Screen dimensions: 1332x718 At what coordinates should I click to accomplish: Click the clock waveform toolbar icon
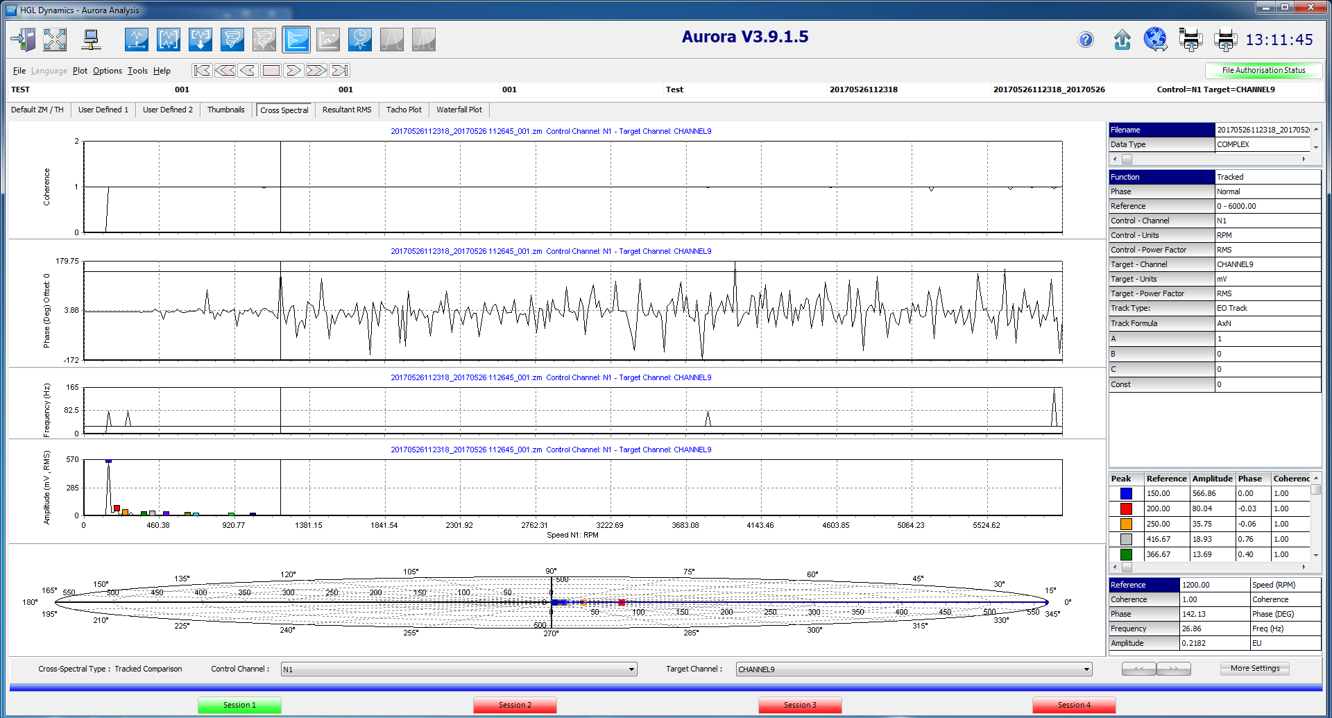point(360,40)
